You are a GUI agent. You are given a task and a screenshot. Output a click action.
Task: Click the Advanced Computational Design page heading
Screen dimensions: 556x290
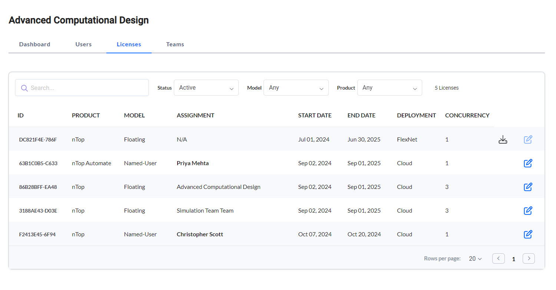[x=79, y=20]
